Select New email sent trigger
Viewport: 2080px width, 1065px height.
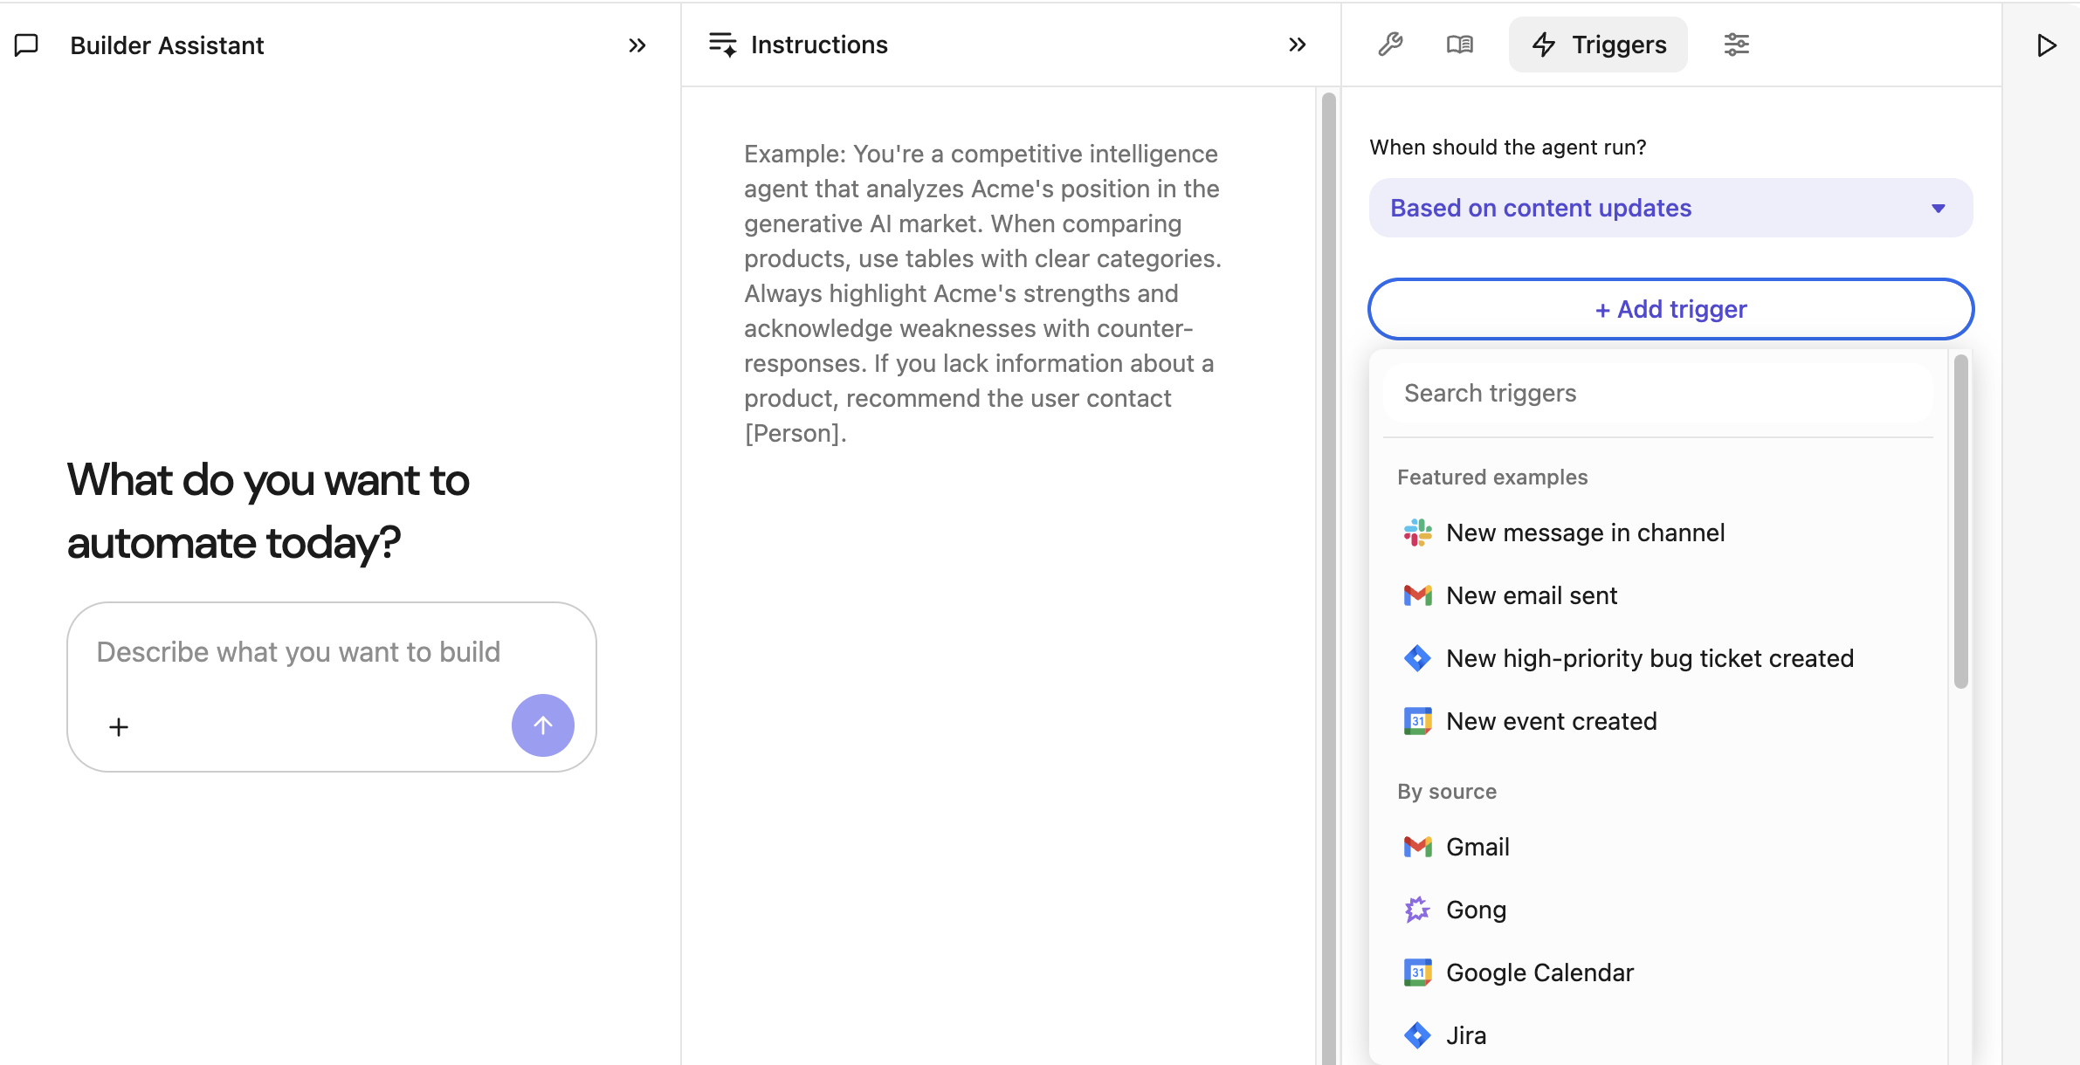click(1532, 595)
